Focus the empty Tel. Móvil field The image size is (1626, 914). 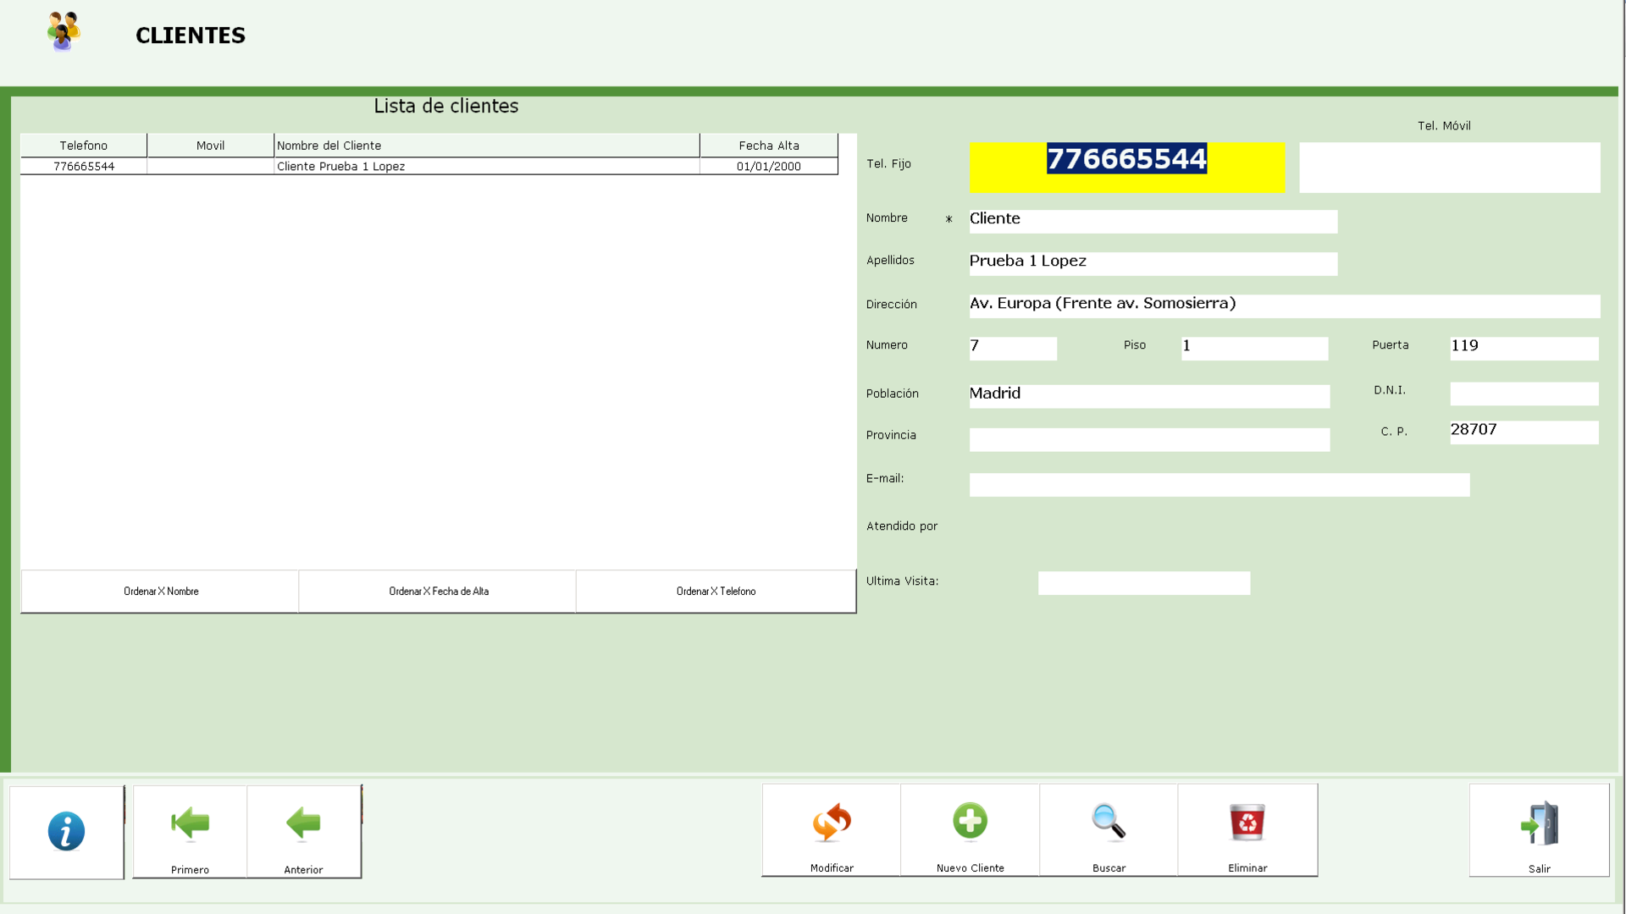pyautogui.click(x=1449, y=167)
